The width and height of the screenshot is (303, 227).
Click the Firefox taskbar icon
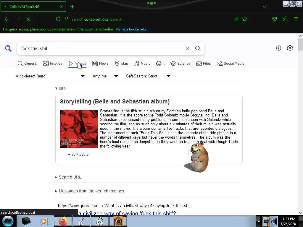pos(63,221)
